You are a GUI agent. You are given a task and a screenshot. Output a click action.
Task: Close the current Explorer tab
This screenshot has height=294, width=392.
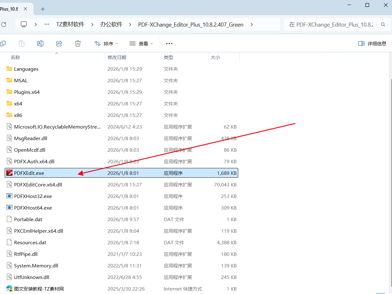point(26,9)
